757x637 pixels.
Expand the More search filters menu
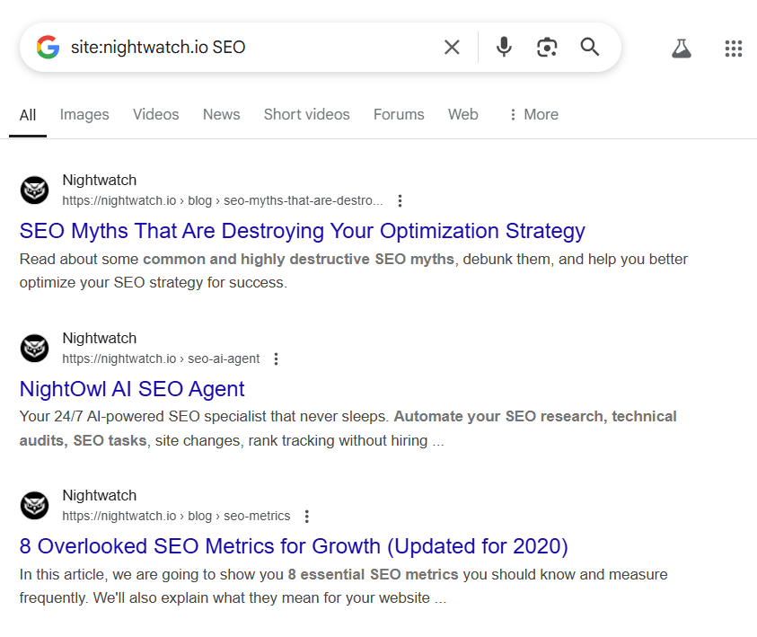click(x=533, y=114)
